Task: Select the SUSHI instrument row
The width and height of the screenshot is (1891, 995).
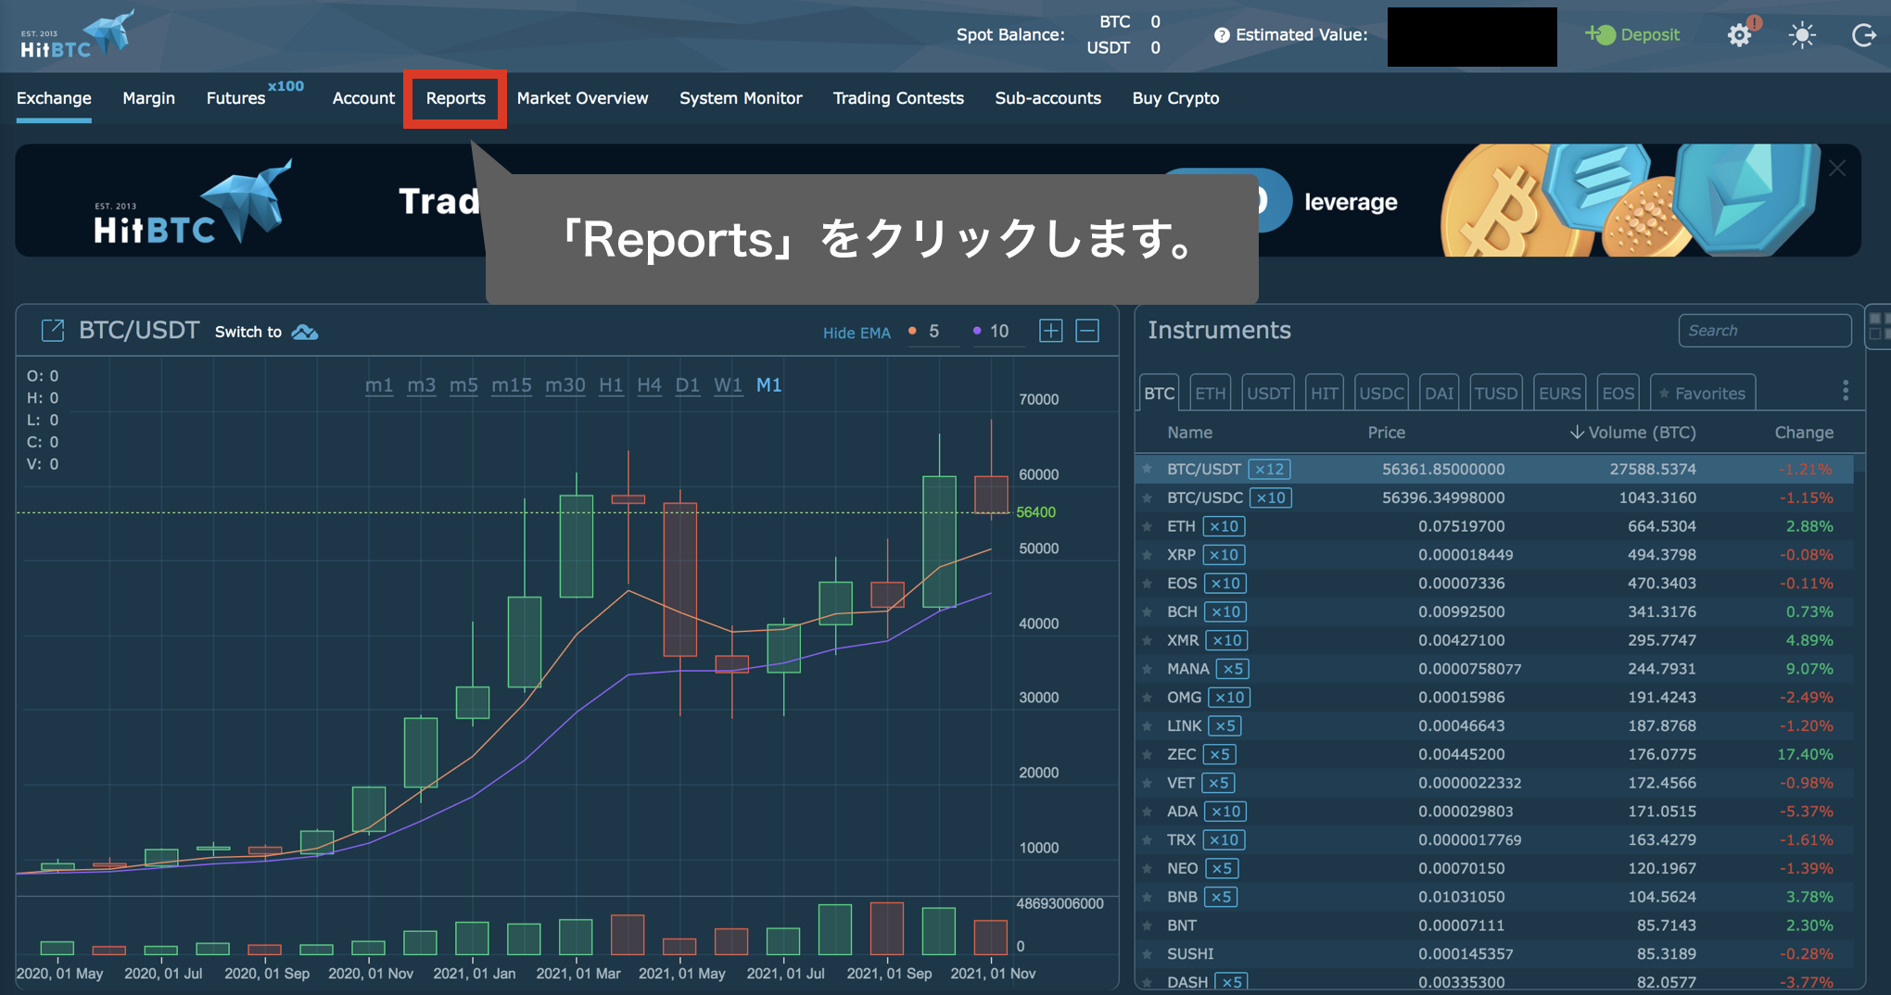Action: [1494, 954]
